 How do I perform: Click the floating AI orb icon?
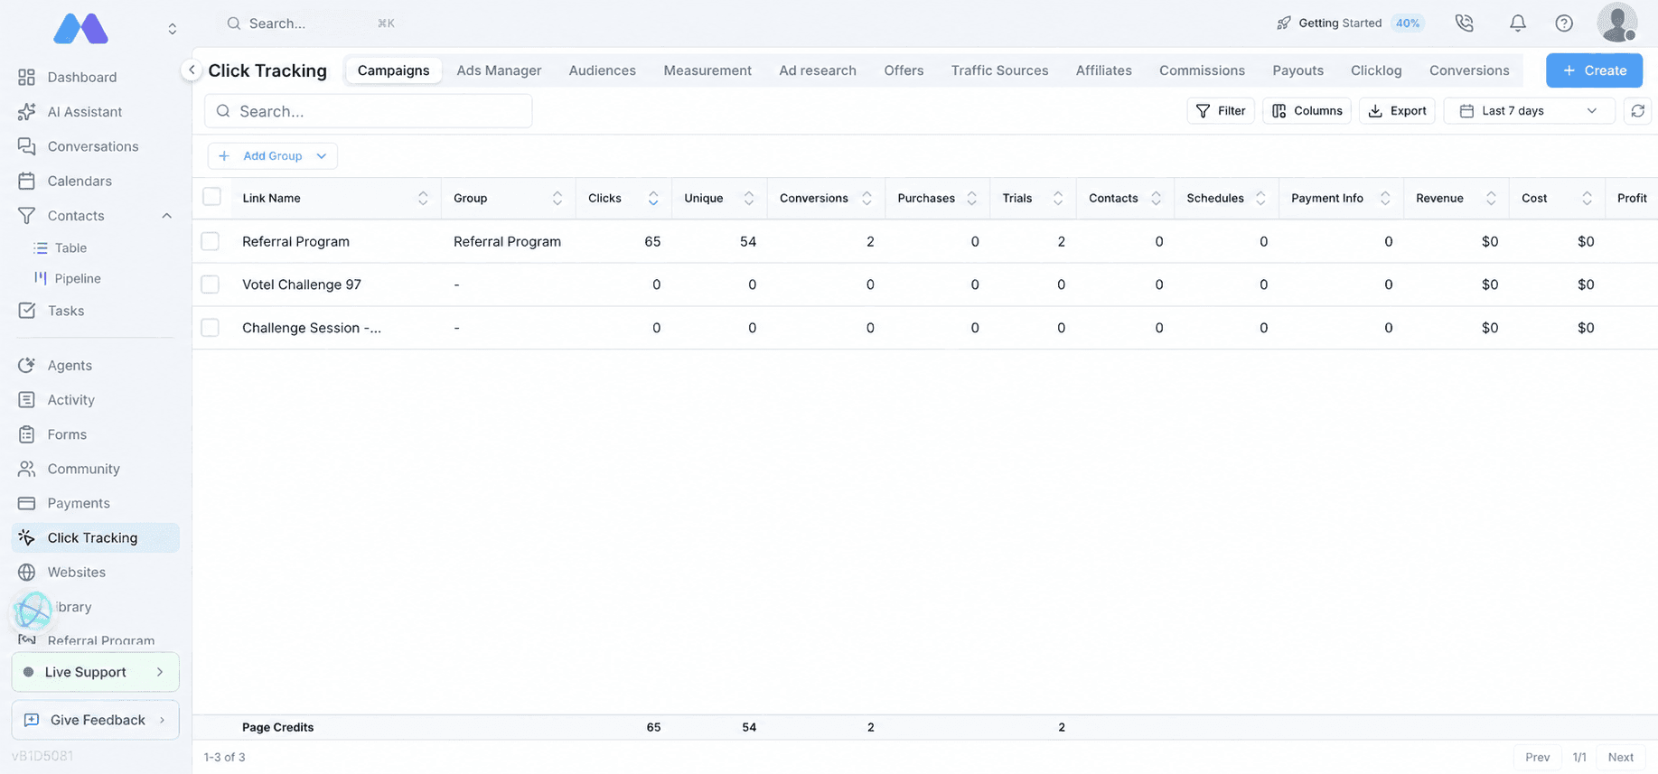(33, 611)
